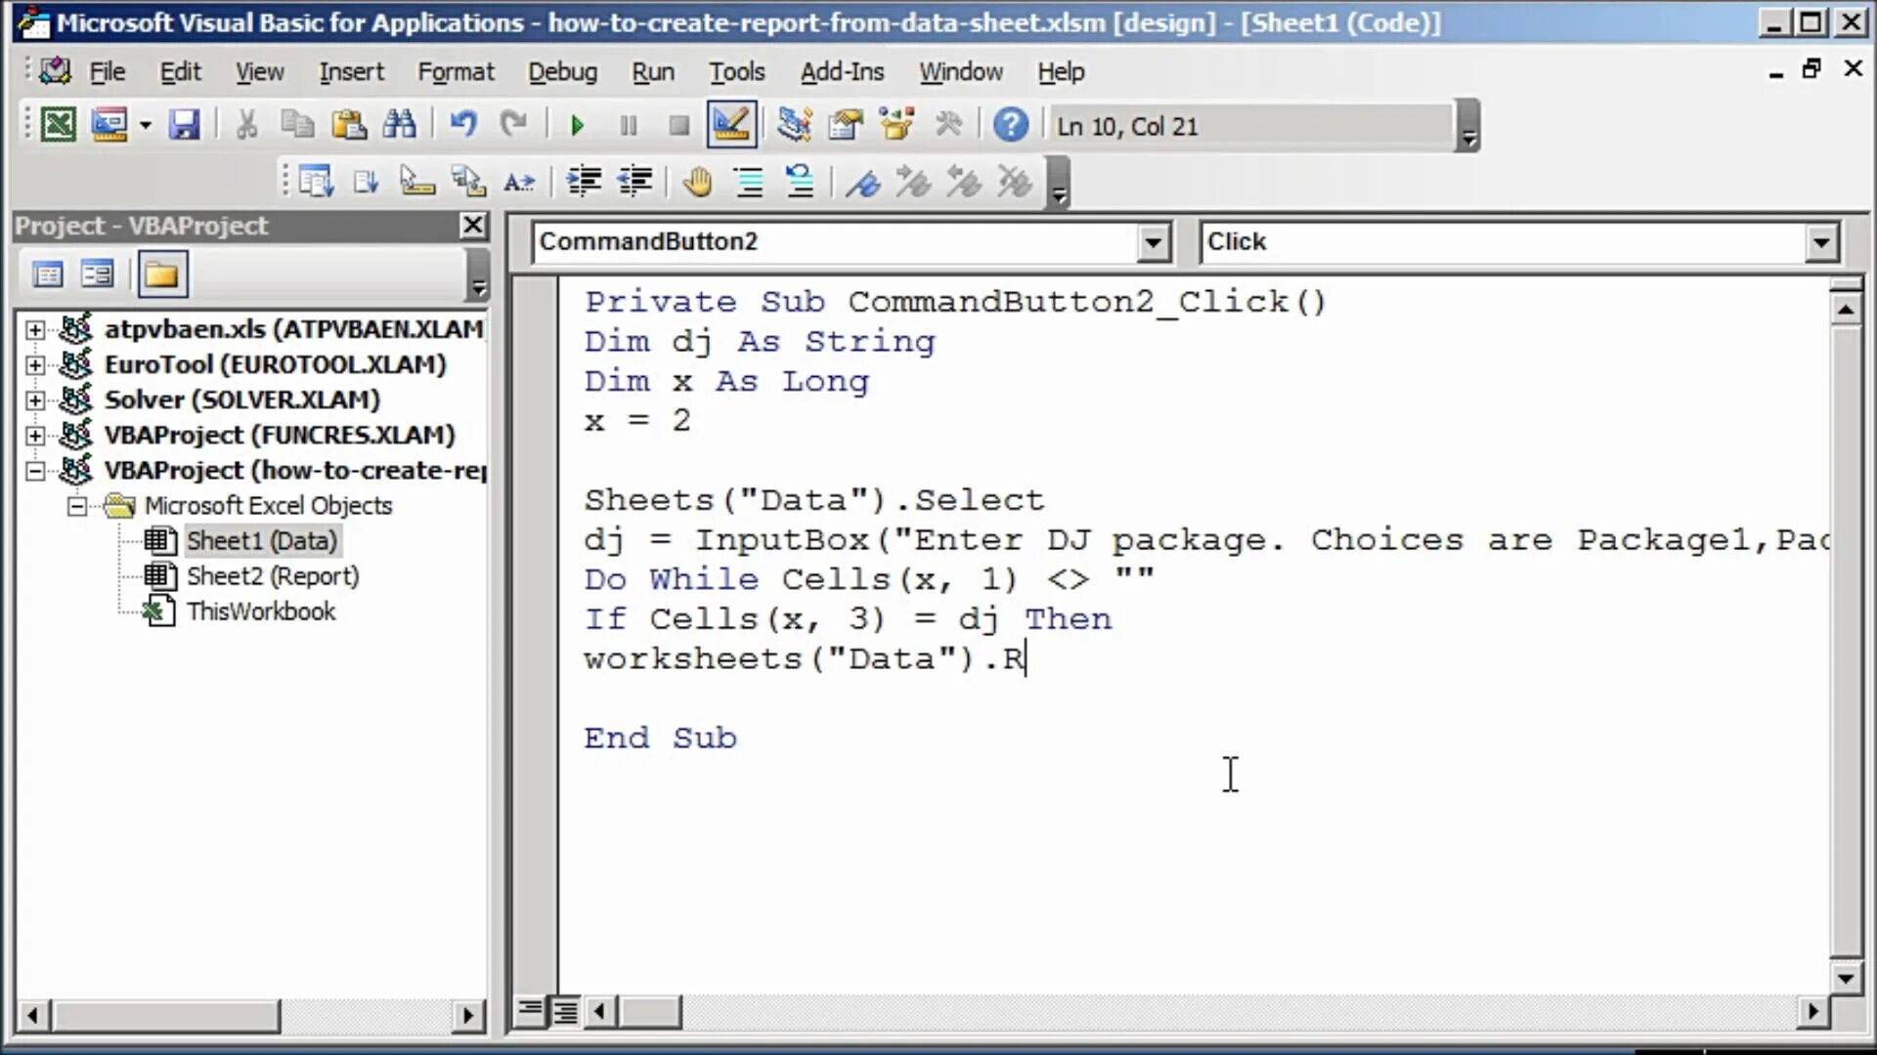Close the Project - VBAProject pane

tap(473, 226)
